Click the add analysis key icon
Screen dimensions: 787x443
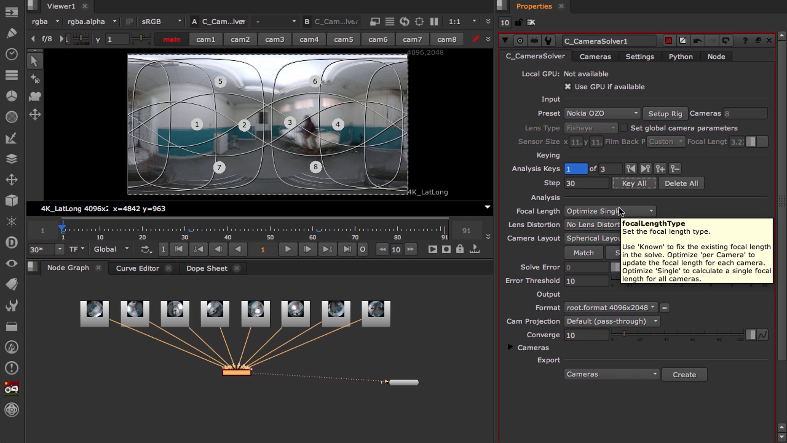tap(660, 169)
